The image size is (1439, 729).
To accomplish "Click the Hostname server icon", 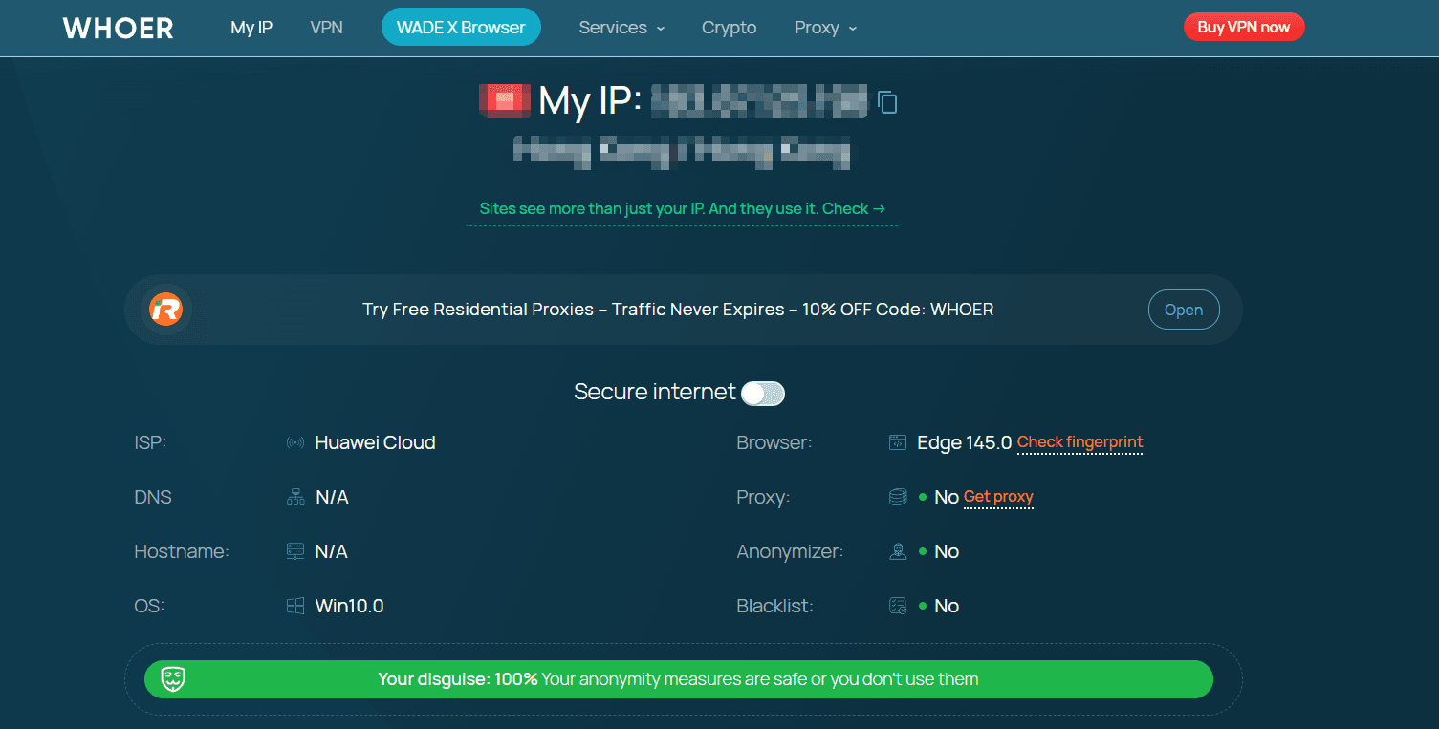I will click(x=295, y=552).
